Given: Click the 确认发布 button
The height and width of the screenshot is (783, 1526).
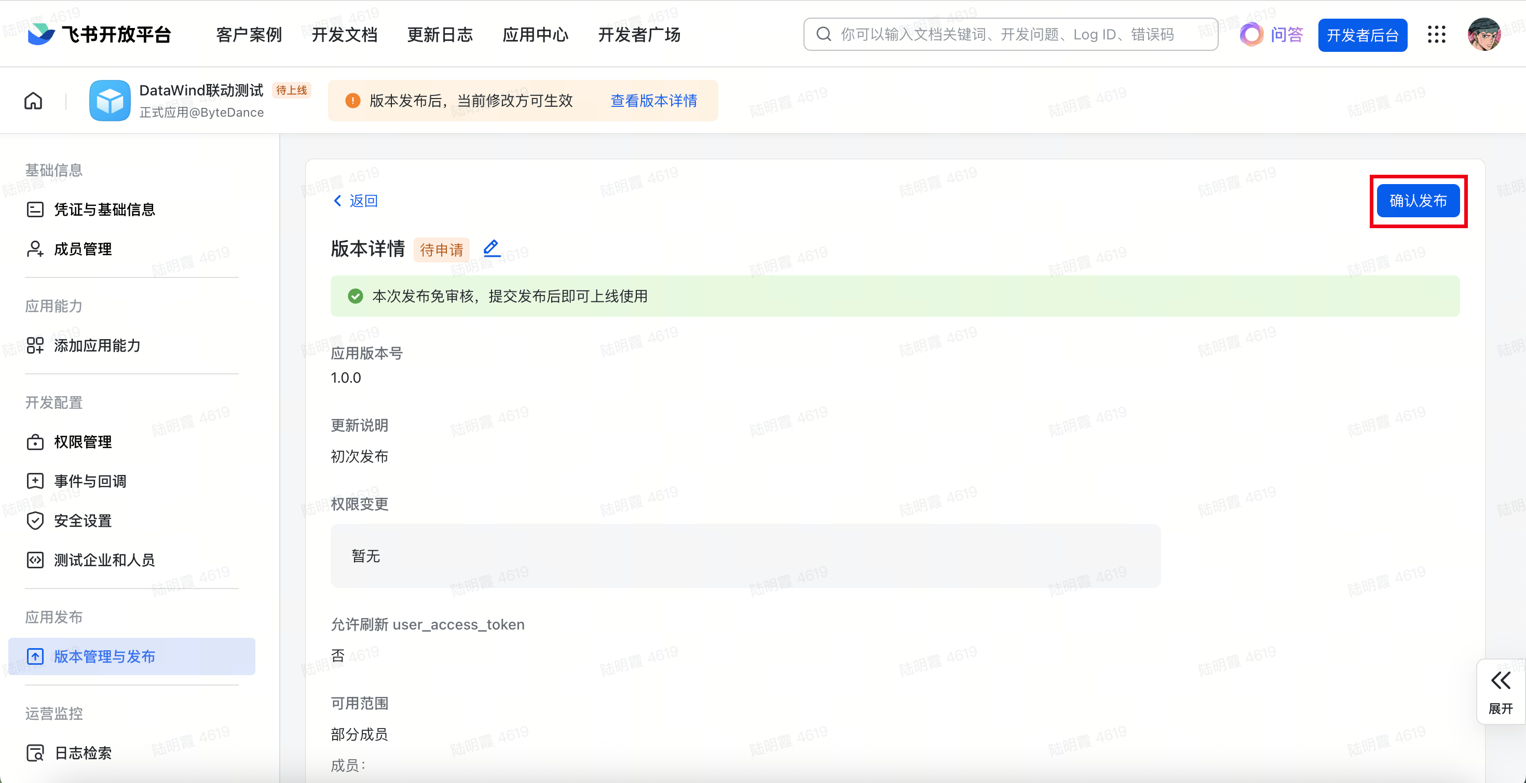Looking at the screenshot, I should pyautogui.click(x=1418, y=201).
